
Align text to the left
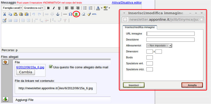[x=67, y=8]
